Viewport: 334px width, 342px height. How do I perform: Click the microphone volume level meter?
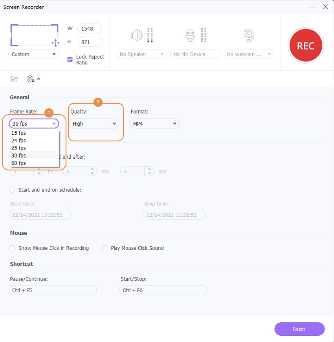tap(204, 35)
